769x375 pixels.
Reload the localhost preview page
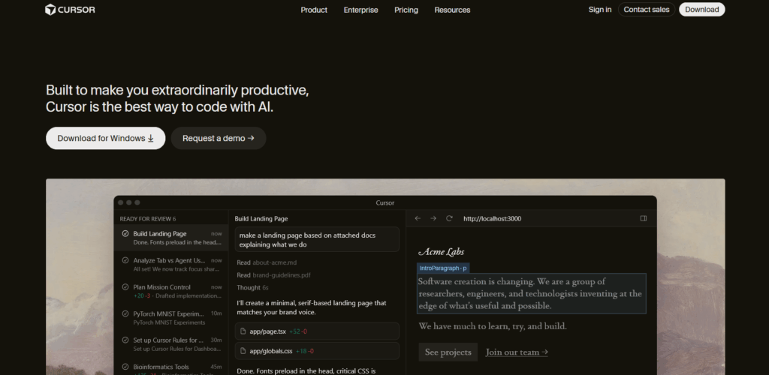click(449, 218)
